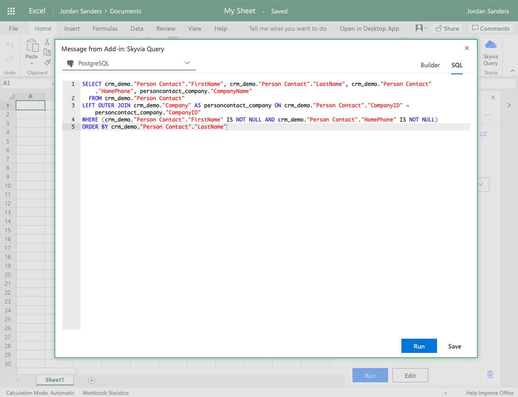The width and height of the screenshot is (518, 397).
Task: Open the Data ribbon tab
Action: 137,28
